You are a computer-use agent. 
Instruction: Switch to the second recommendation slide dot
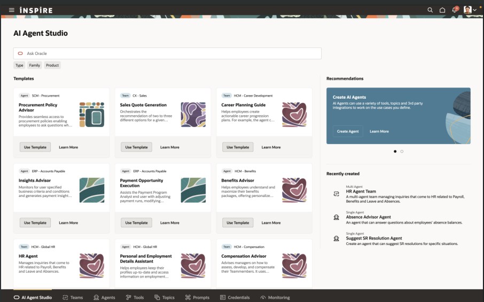pyautogui.click(x=402, y=152)
